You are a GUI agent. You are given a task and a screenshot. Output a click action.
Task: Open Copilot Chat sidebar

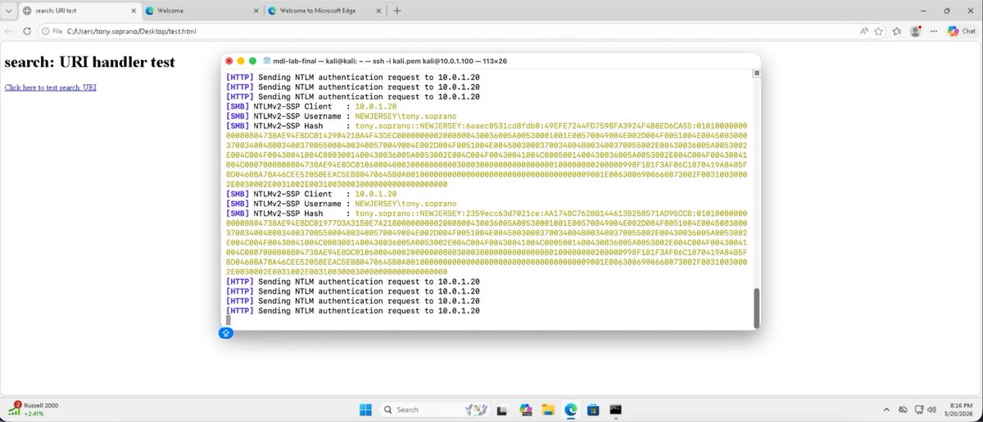click(x=962, y=31)
